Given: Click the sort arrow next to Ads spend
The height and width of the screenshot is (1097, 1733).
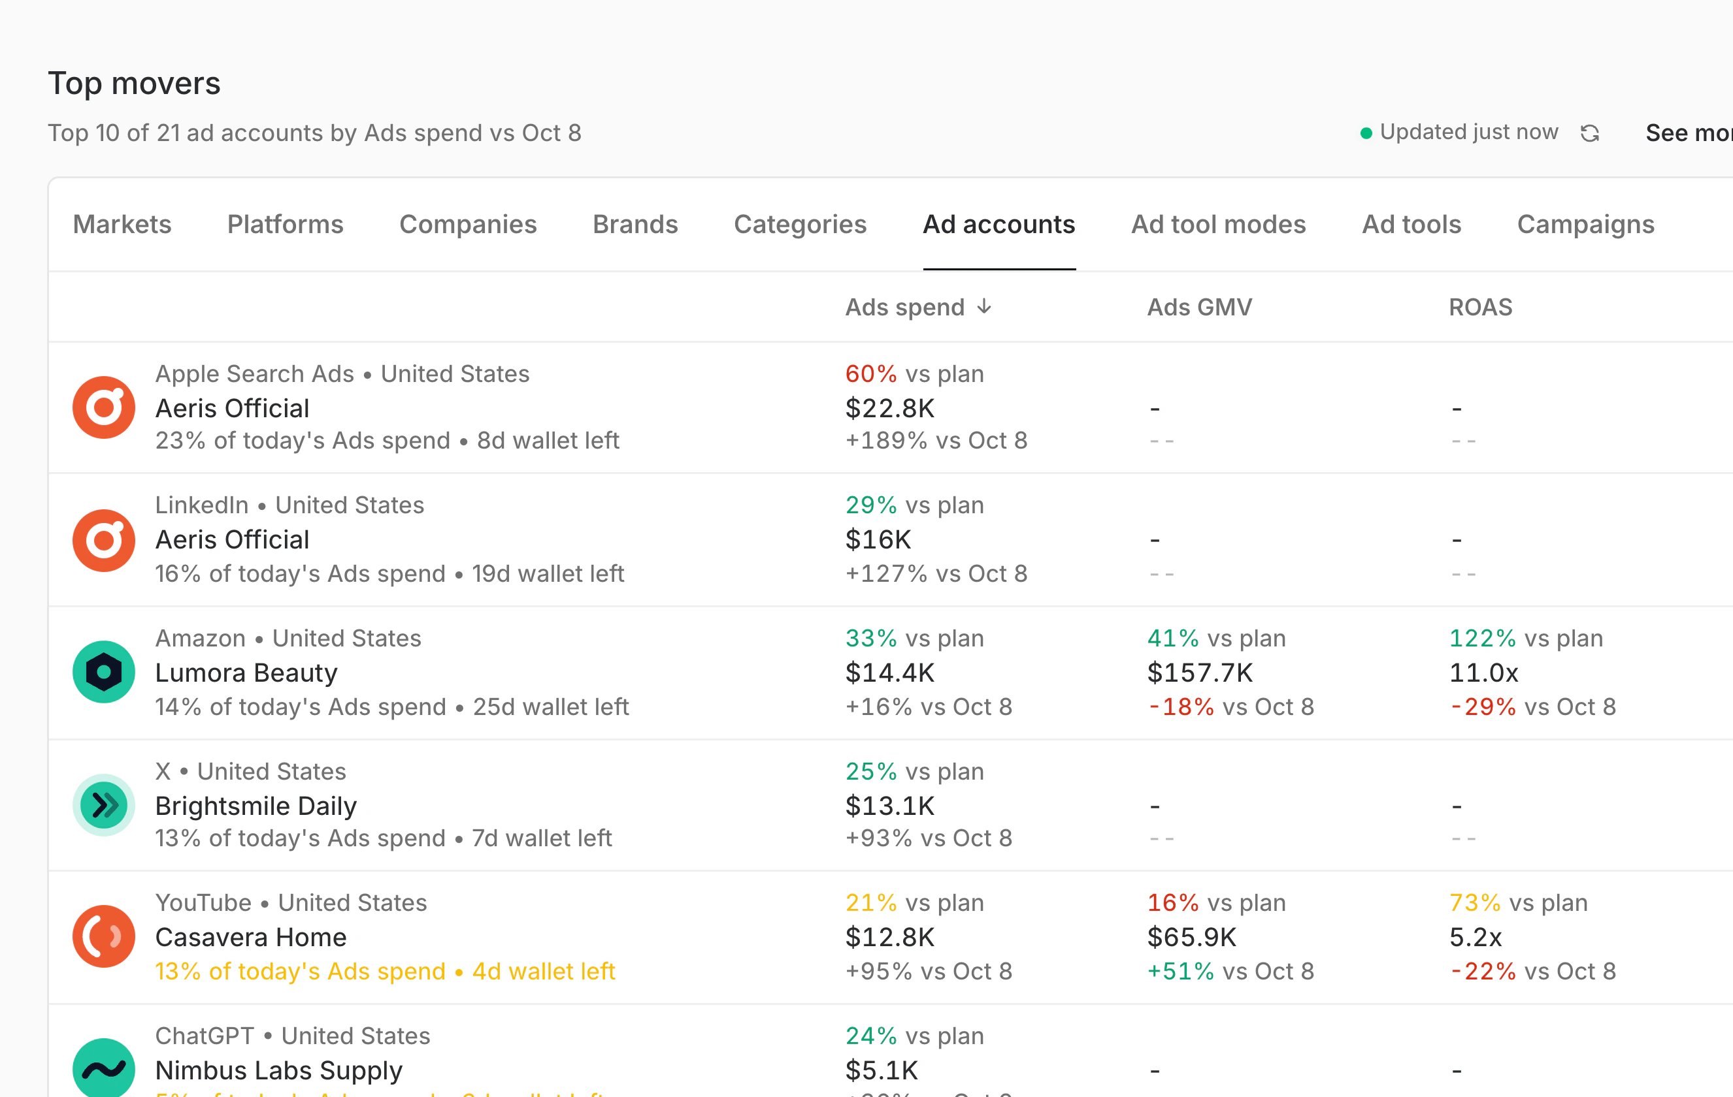Looking at the screenshot, I should (x=984, y=307).
